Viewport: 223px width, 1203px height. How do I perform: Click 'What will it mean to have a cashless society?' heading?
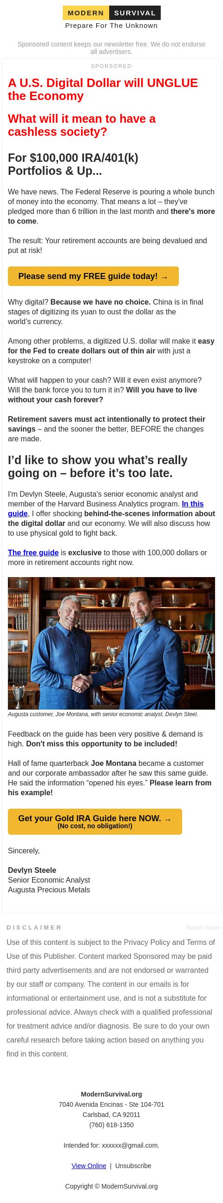82,125
